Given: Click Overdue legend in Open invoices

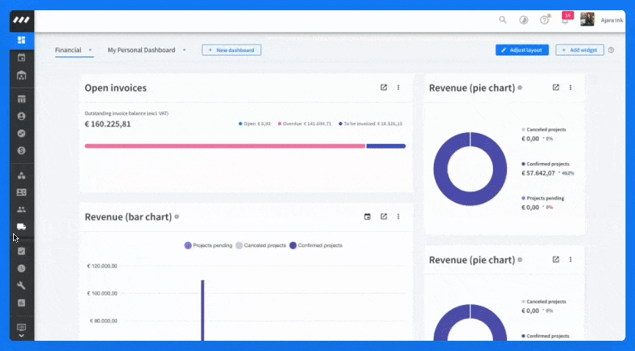Looking at the screenshot, I should point(304,124).
